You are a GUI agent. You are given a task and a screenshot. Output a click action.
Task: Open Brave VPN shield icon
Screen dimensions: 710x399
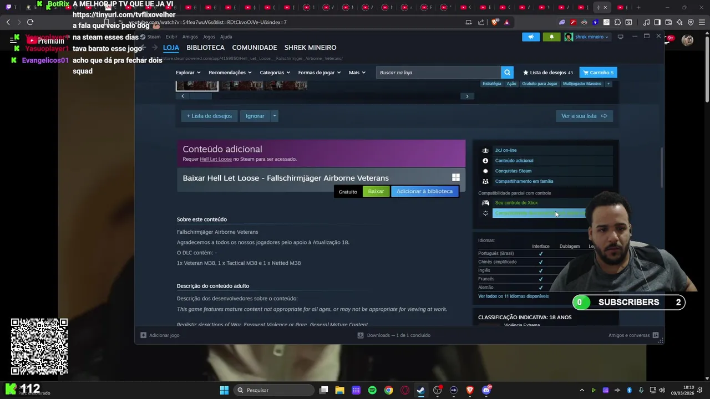(x=691, y=22)
